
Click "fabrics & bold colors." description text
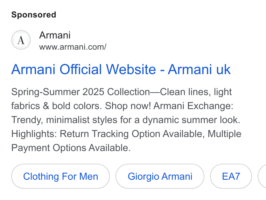coord(56,106)
